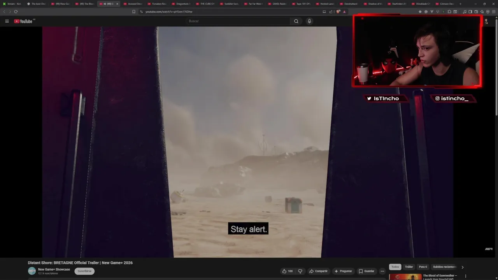498x280 pixels.
Task: Toggle the browser sidebar panel icon
Action: (470, 12)
